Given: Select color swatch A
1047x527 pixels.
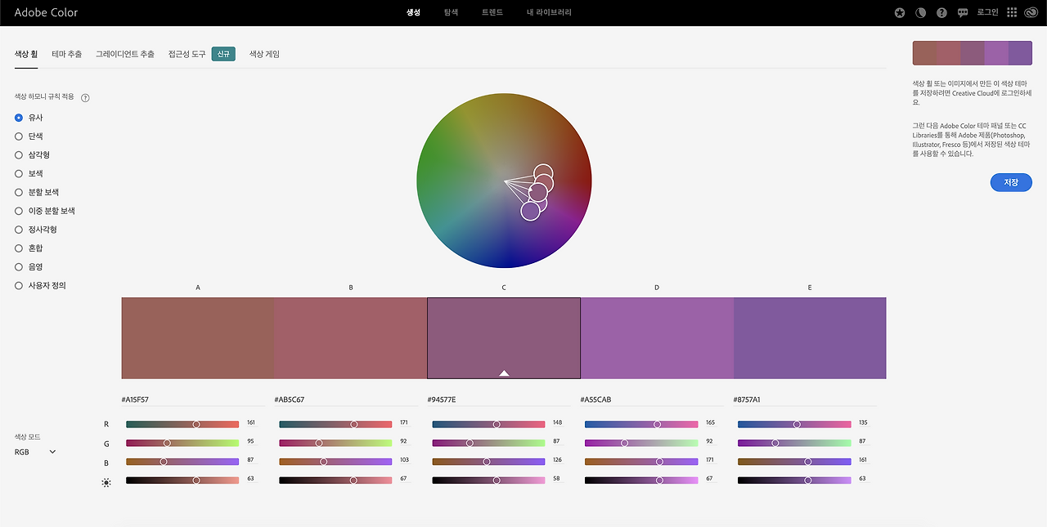Looking at the screenshot, I should 198,337.
